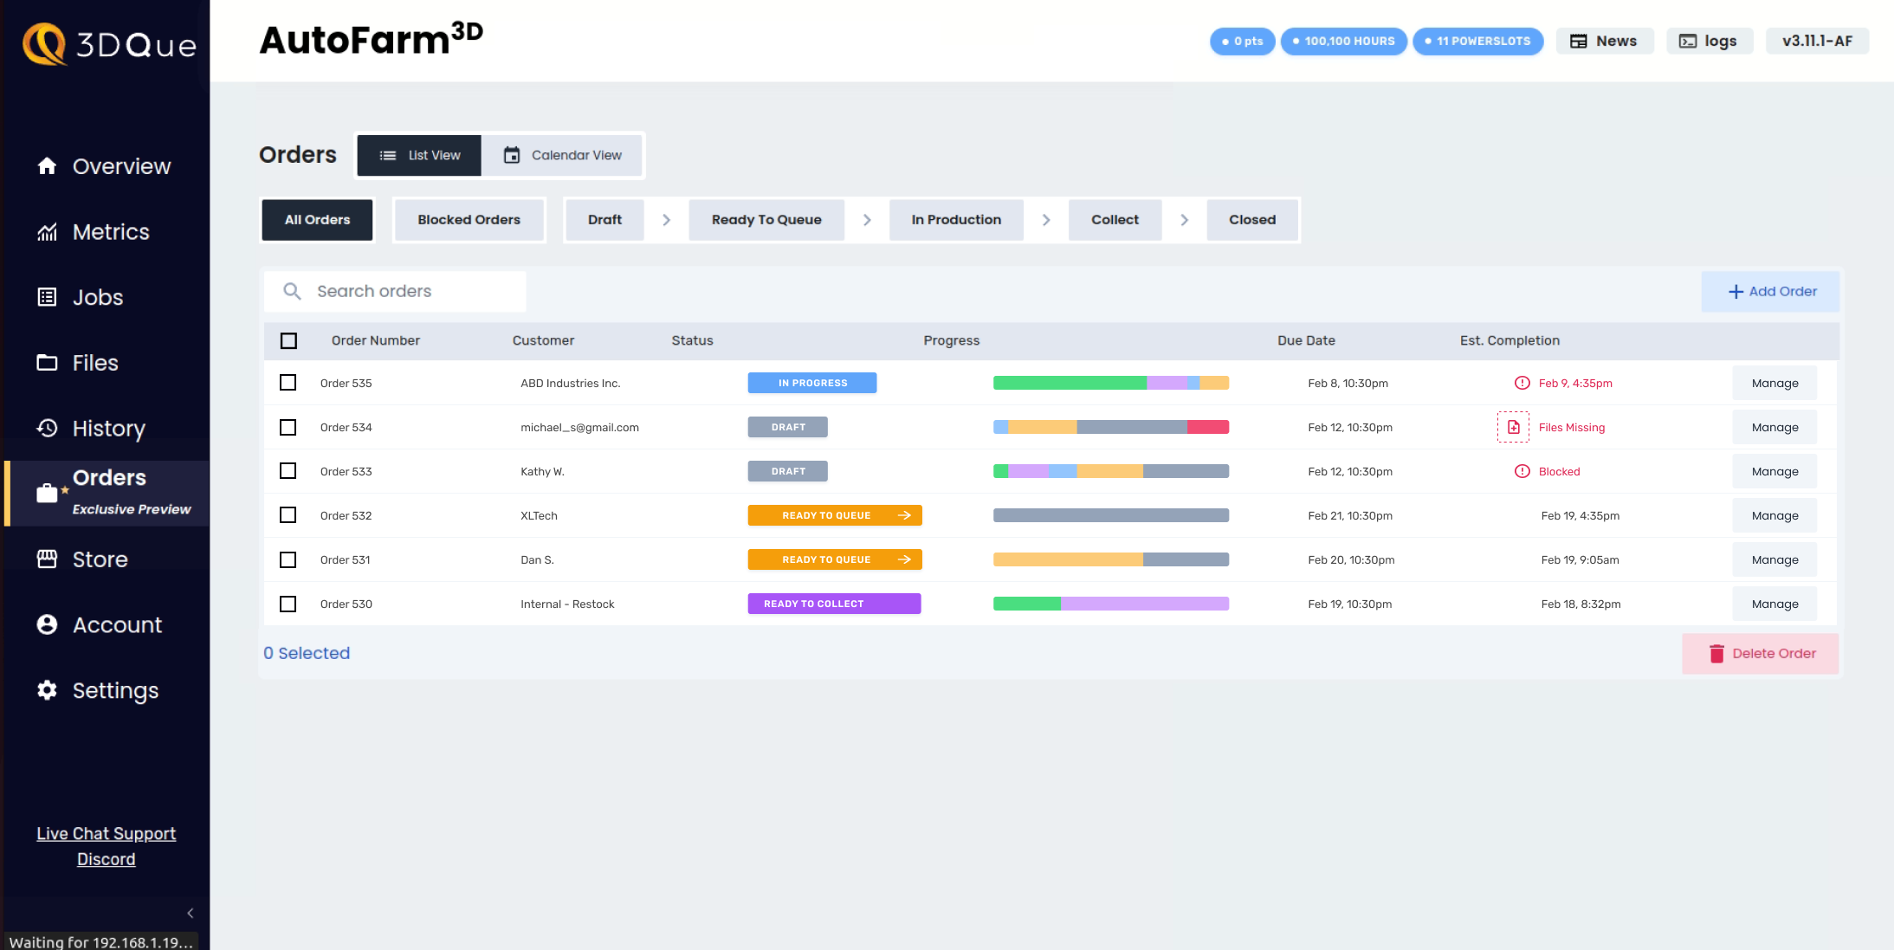Click the History clock icon

tap(47, 428)
